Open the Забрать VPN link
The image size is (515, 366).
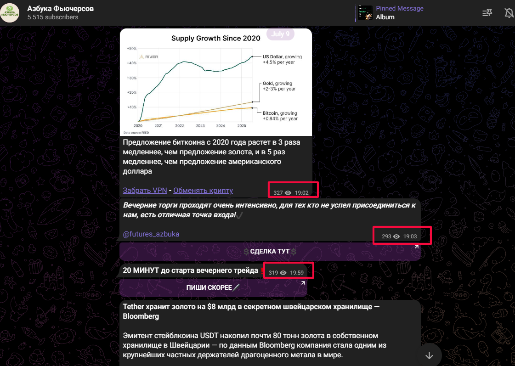[x=145, y=191]
